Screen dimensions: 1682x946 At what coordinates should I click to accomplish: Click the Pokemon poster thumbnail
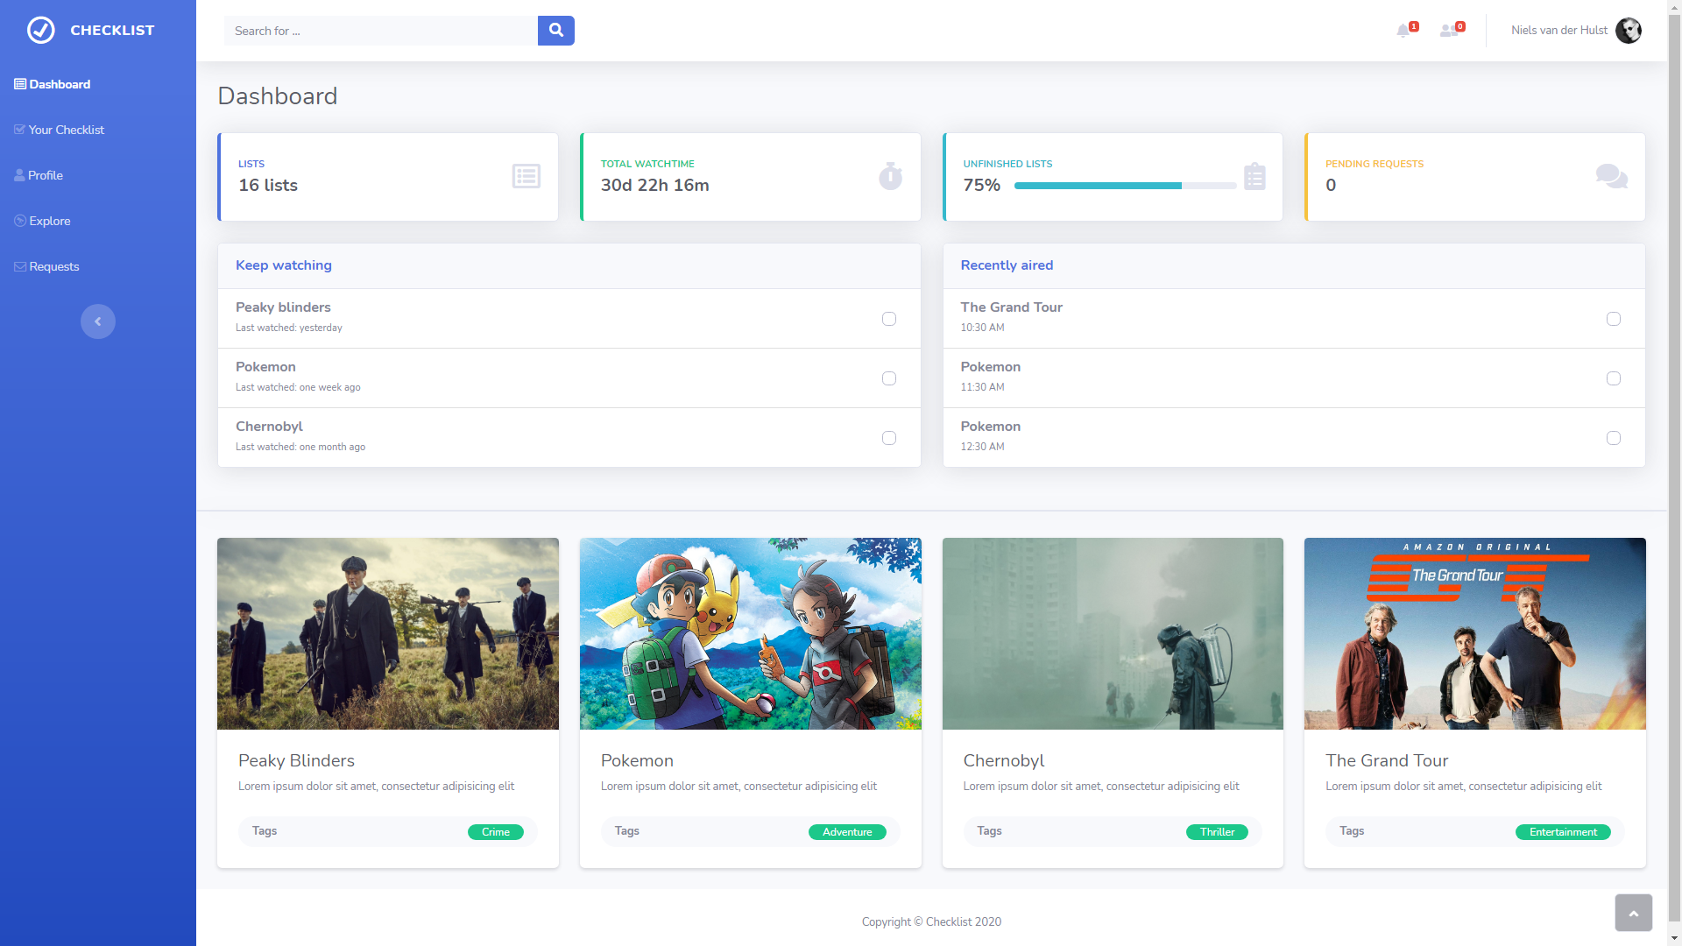point(750,633)
